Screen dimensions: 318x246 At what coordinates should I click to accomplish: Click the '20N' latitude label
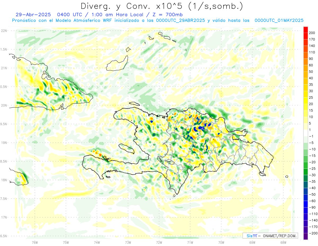pos(4,105)
